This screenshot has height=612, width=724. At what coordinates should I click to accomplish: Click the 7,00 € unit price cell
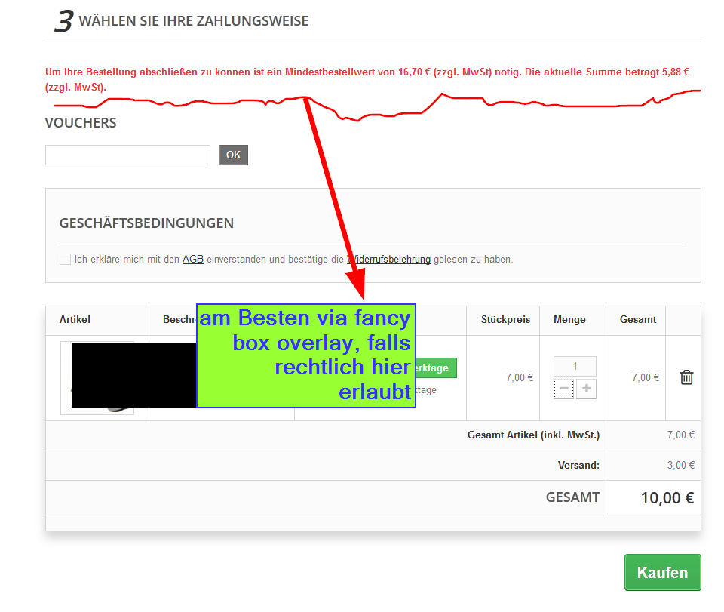520,378
